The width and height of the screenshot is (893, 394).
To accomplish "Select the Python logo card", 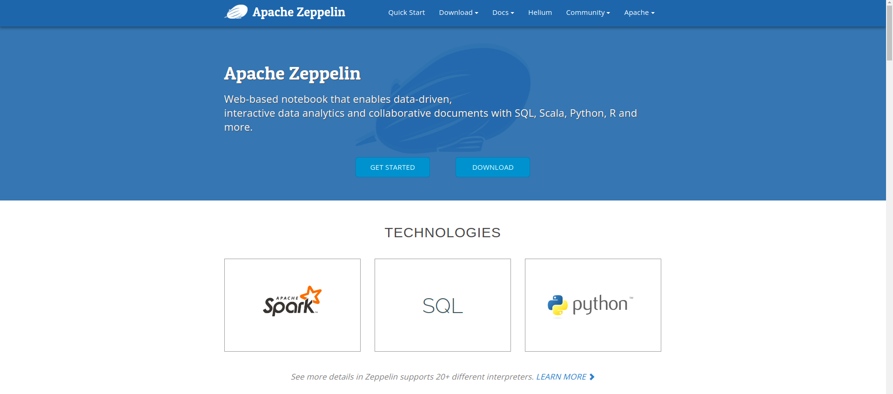I will [x=593, y=305].
